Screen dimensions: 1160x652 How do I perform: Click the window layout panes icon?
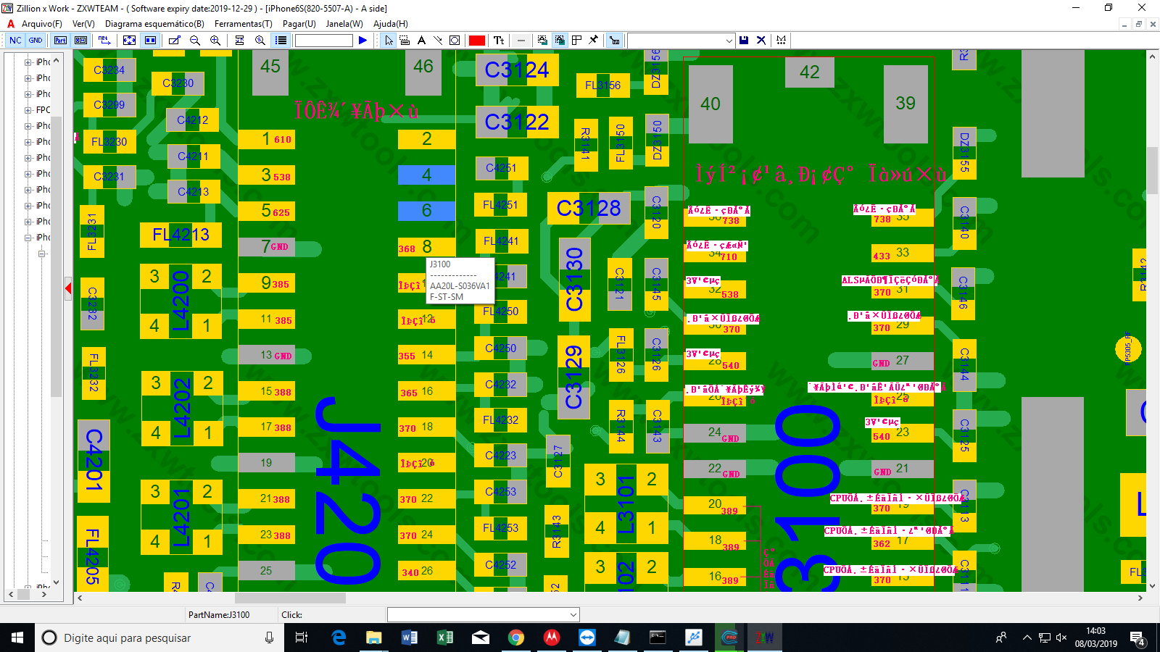576,41
